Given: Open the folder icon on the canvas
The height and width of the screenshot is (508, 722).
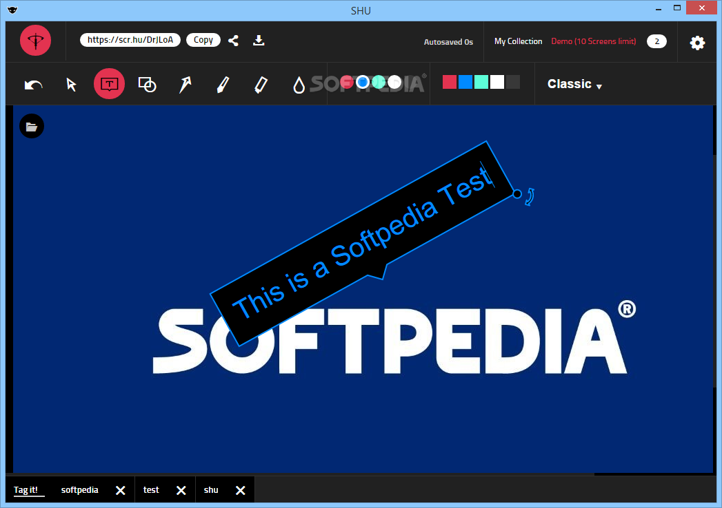Looking at the screenshot, I should [32, 126].
